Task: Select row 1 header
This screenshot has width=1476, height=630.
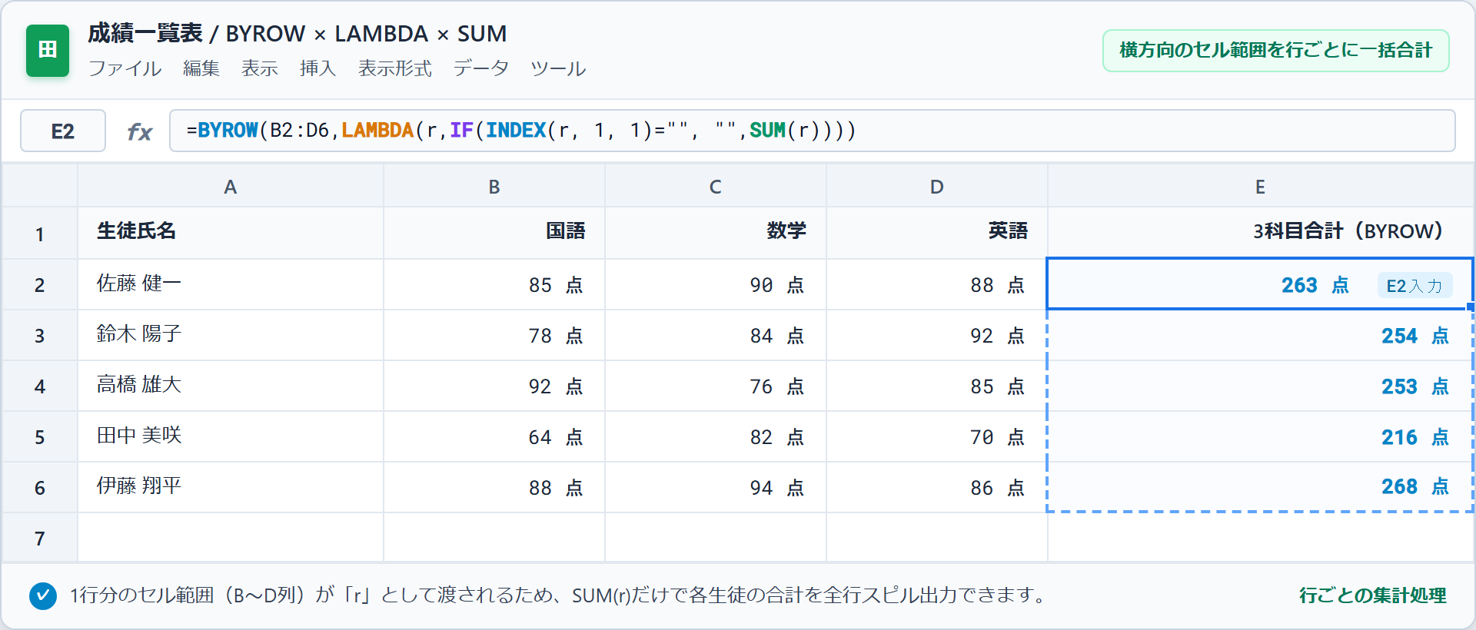Action: (x=40, y=234)
